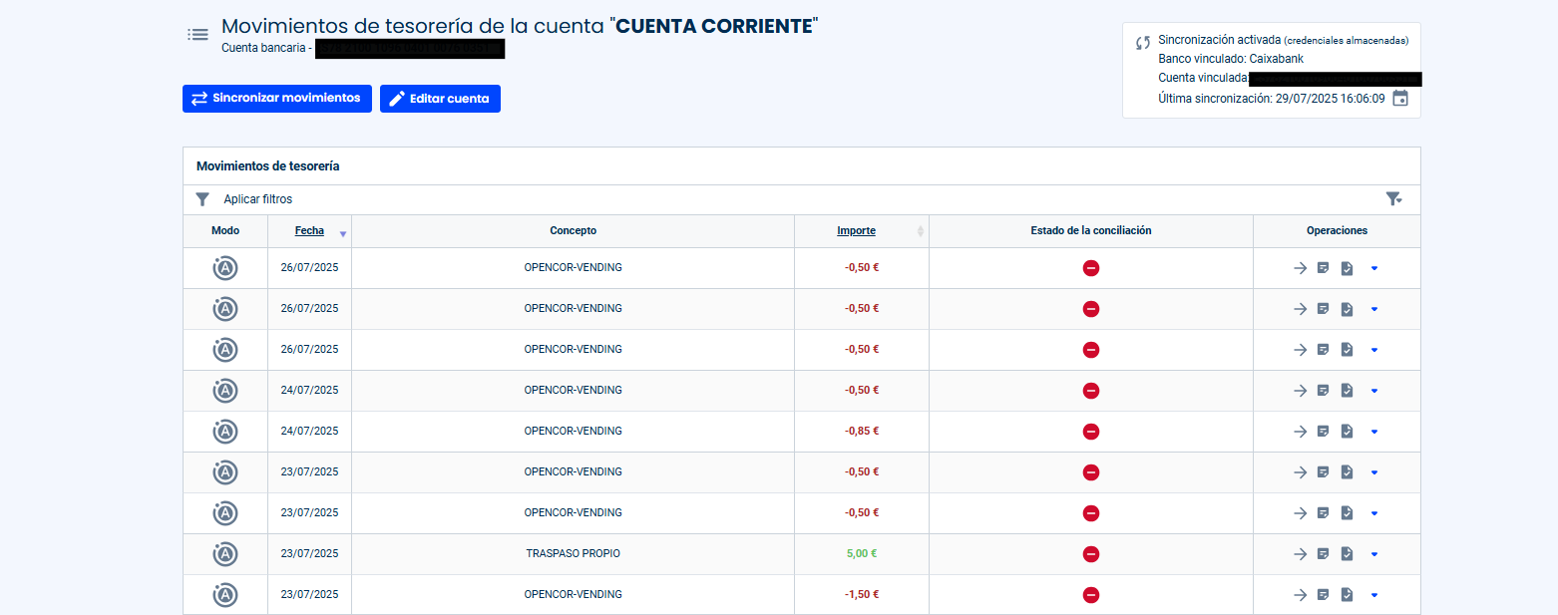Screen dimensions: 1558x615
Task: Click the Última sincronización timestamp text
Action: (1272, 99)
